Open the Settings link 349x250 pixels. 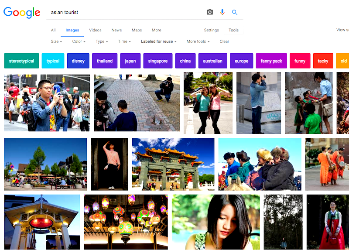tap(211, 30)
